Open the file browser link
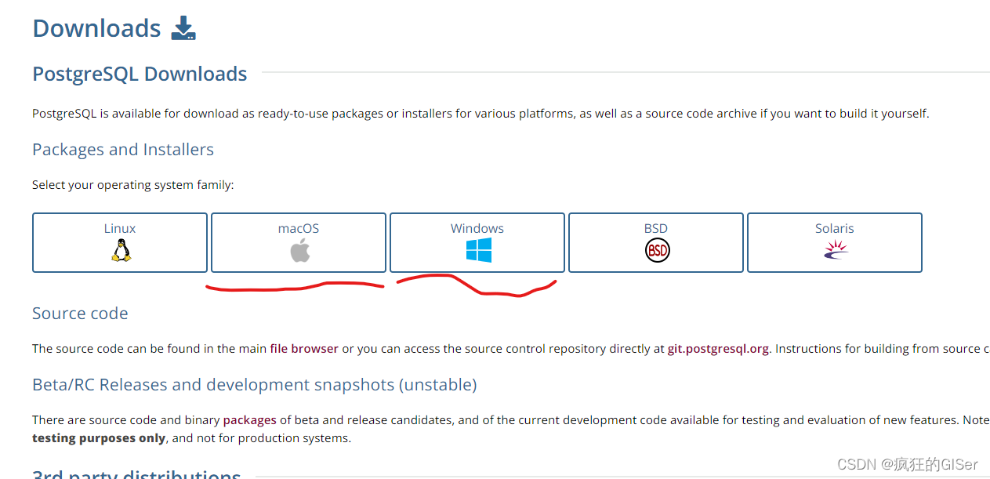 pos(304,349)
